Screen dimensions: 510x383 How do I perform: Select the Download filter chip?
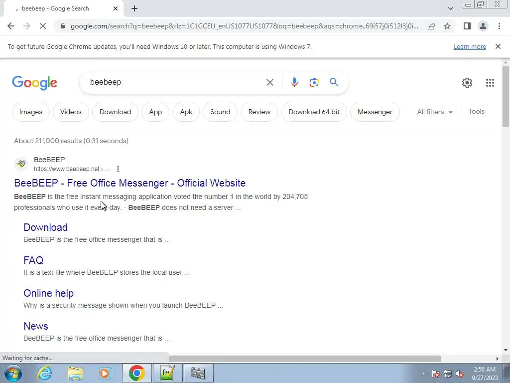click(115, 112)
